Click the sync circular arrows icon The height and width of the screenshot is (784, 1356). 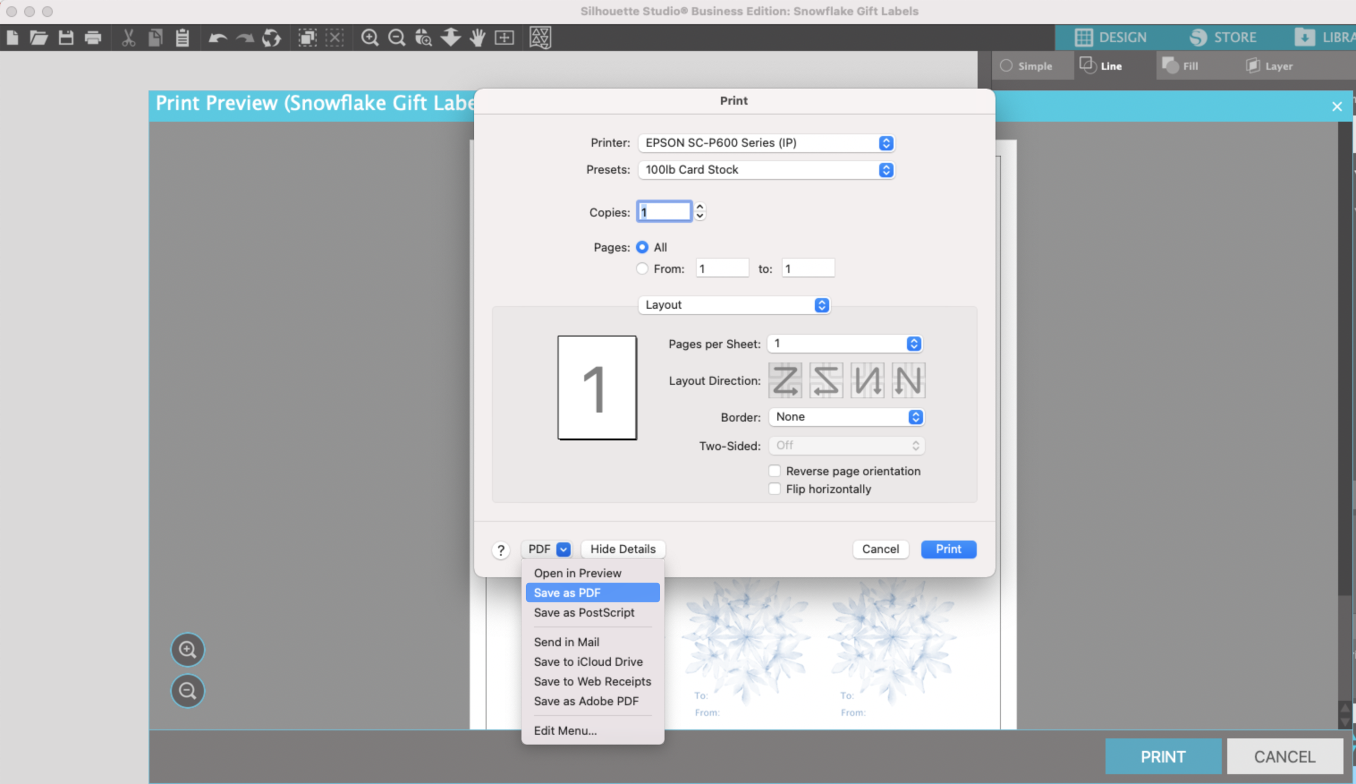point(271,38)
